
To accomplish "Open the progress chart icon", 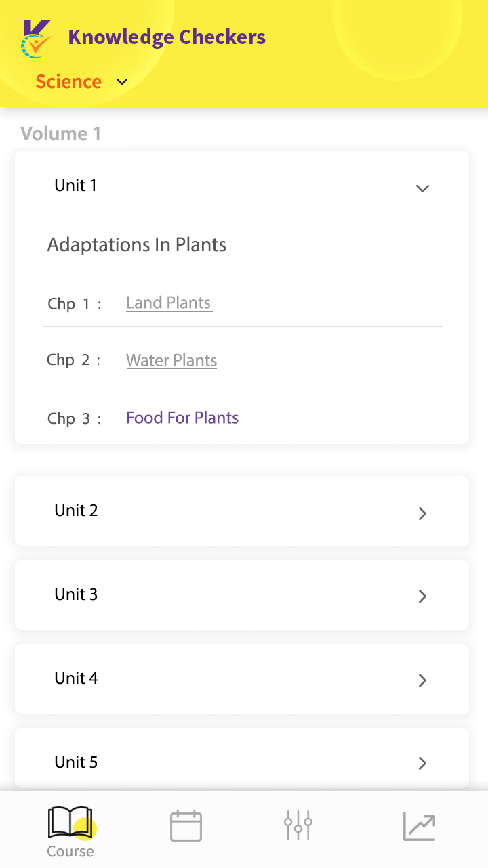I will pyautogui.click(x=420, y=826).
